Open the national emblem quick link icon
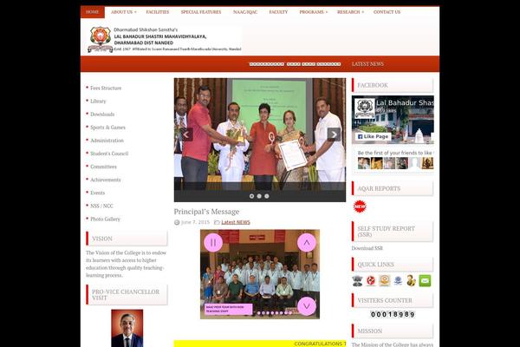Screen dimensions: 520x347 point(357,281)
